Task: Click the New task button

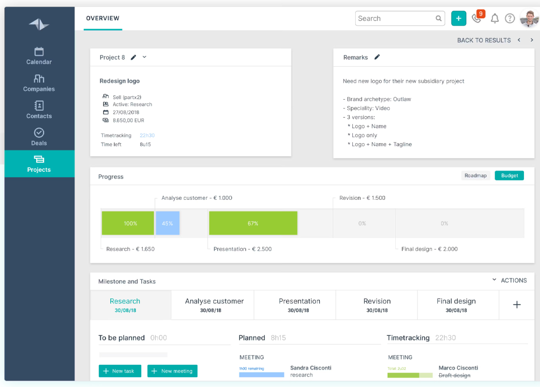Action: coord(120,371)
